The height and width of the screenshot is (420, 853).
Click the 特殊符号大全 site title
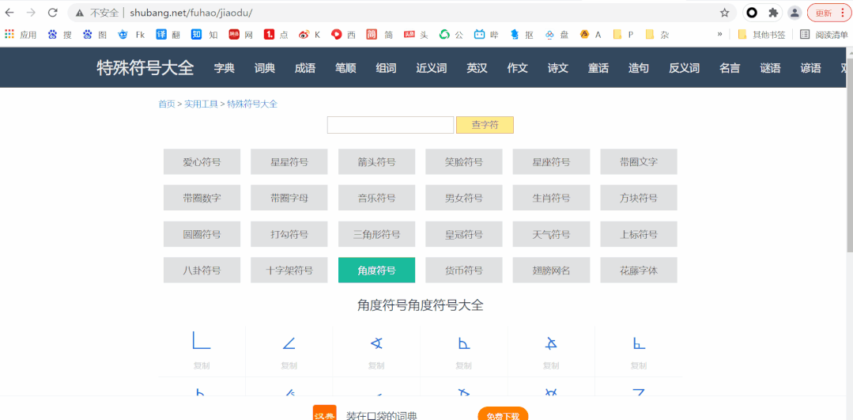tap(145, 68)
